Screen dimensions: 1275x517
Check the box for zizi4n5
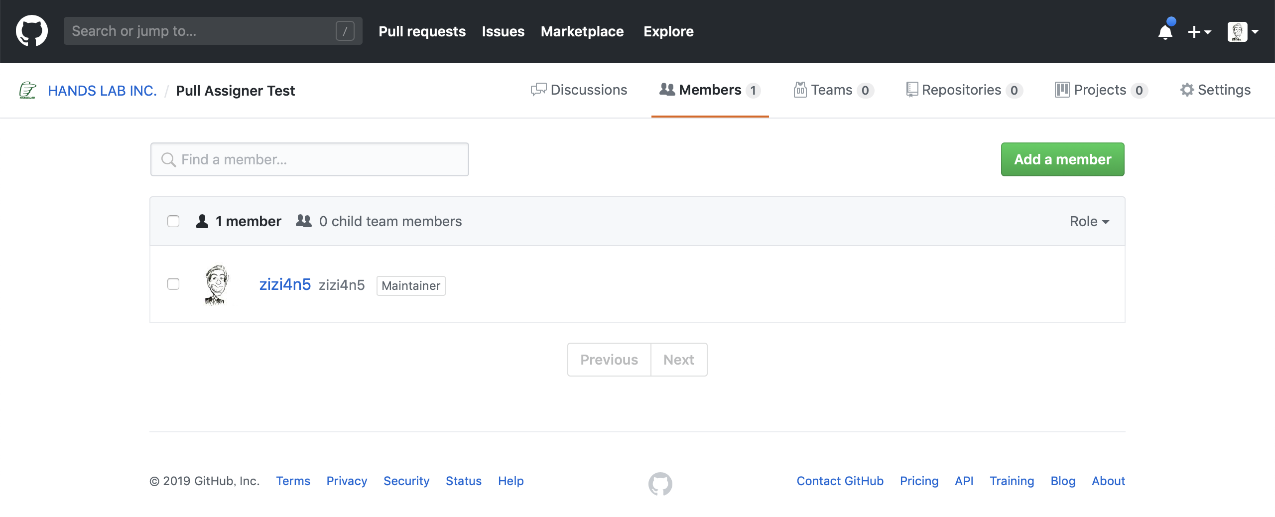pos(173,284)
